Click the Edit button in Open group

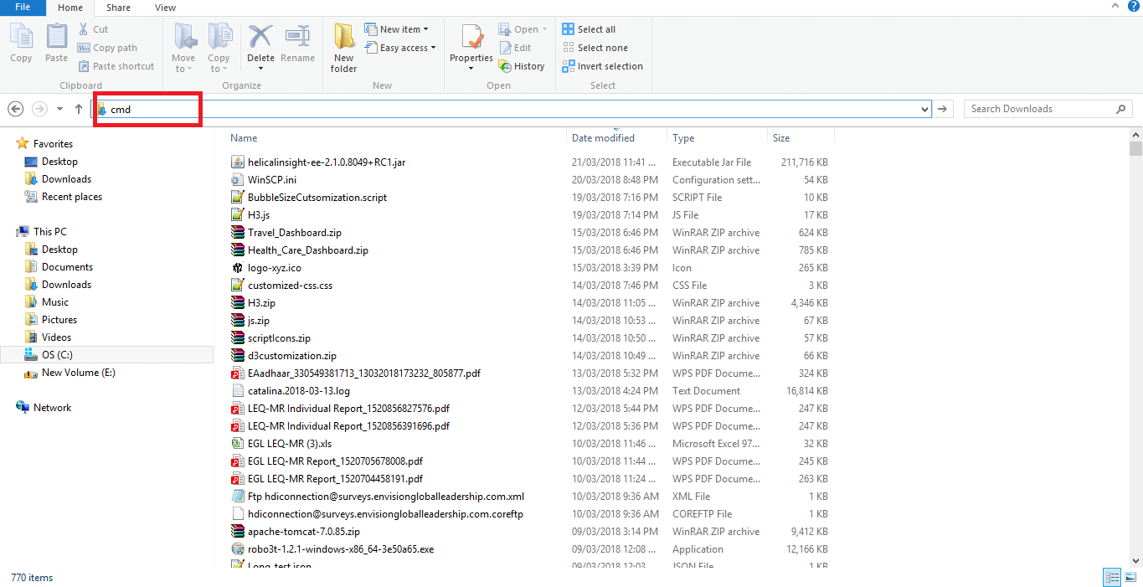click(515, 48)
